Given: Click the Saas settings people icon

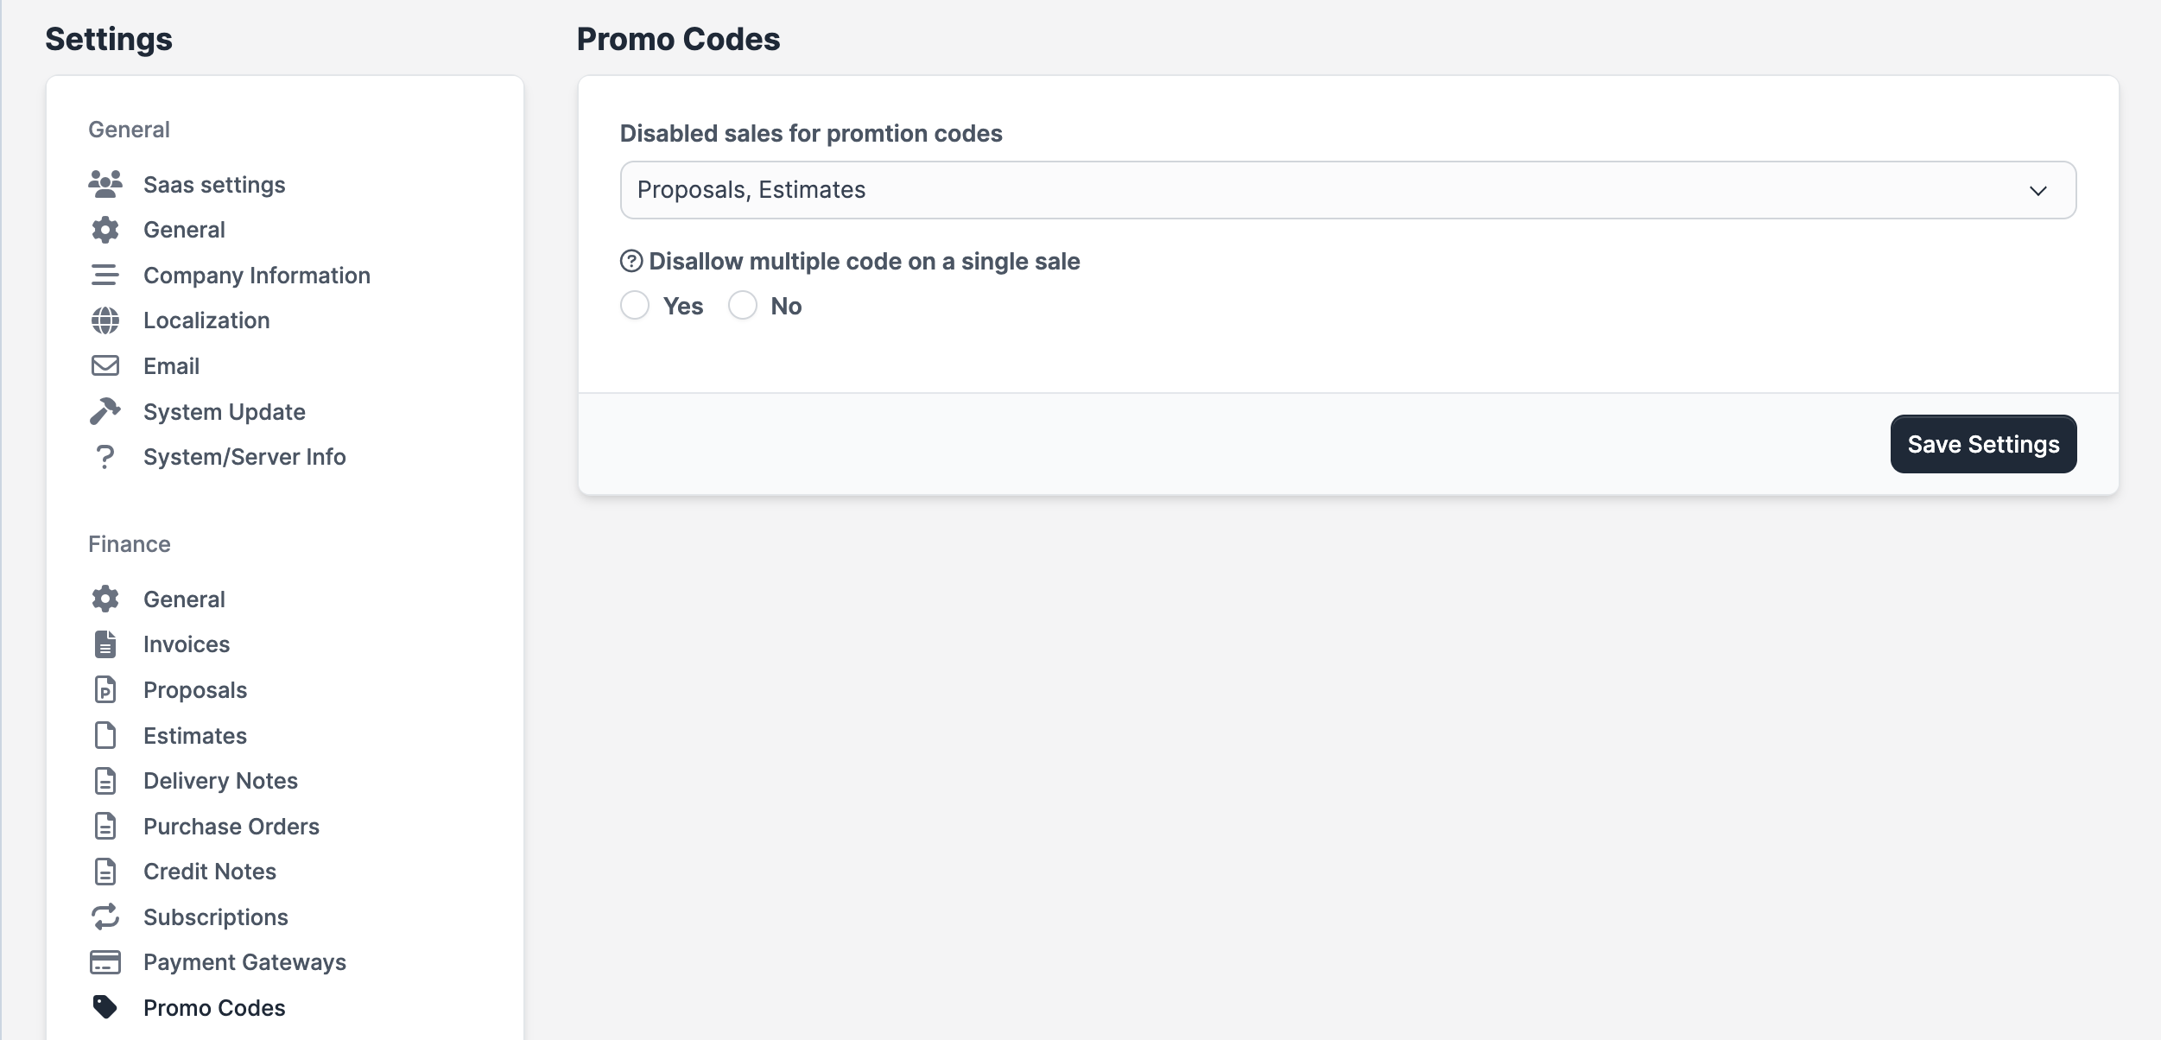Looking at the screenshot, I should pos(105,183).
